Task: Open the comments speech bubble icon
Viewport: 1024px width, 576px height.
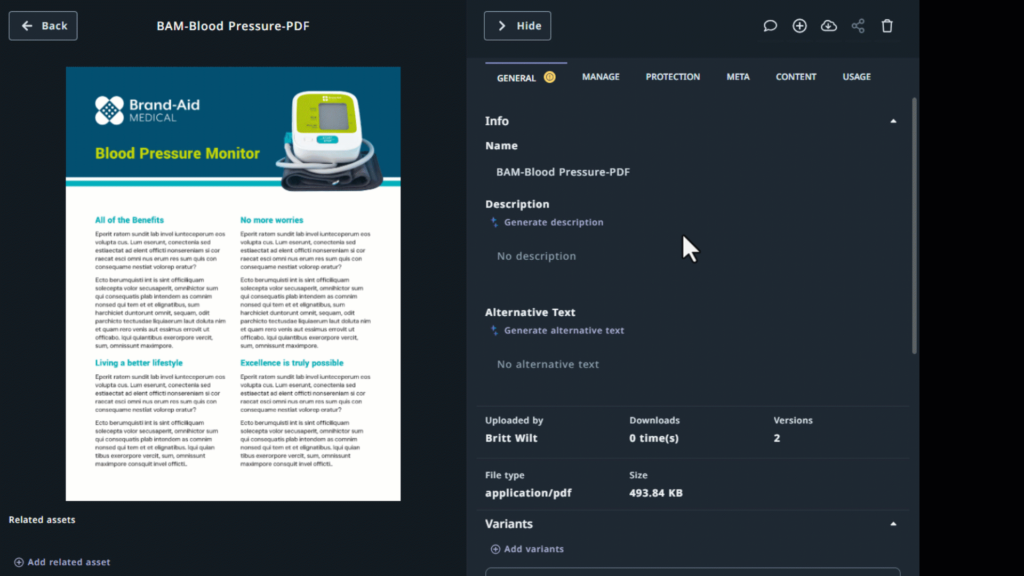Action: (770, 26)
